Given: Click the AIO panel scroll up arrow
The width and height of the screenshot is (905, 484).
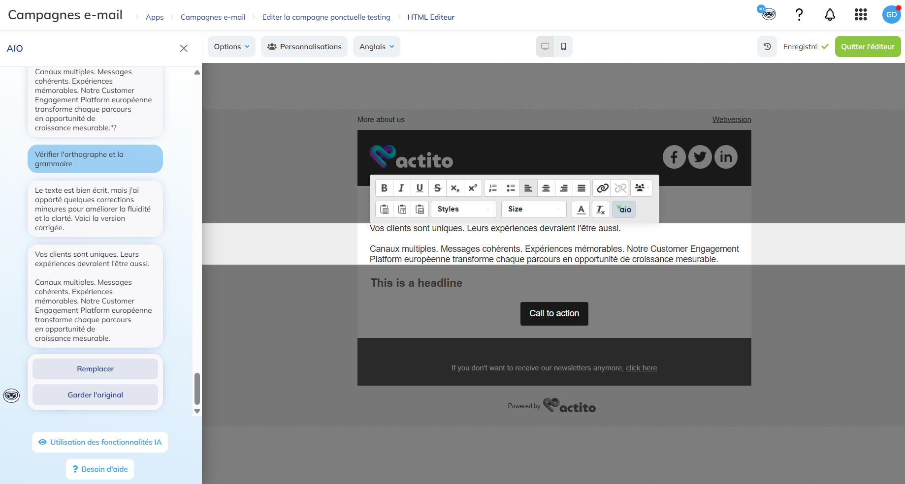Looking at the screenshot, I should 197,72.
